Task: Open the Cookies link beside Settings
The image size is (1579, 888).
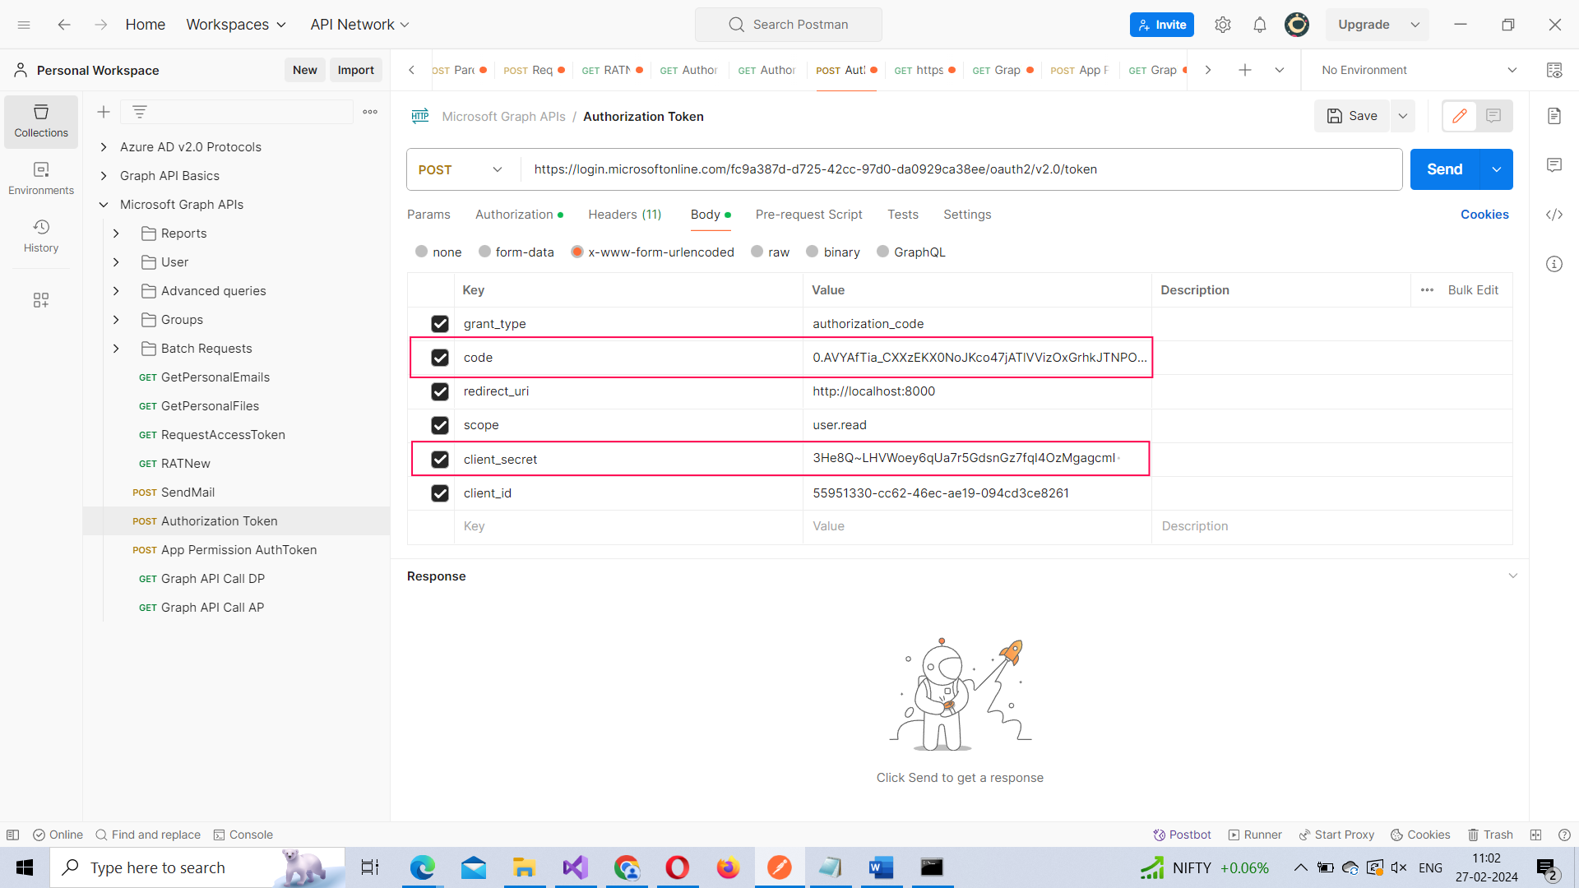Action: (1484, 215)
